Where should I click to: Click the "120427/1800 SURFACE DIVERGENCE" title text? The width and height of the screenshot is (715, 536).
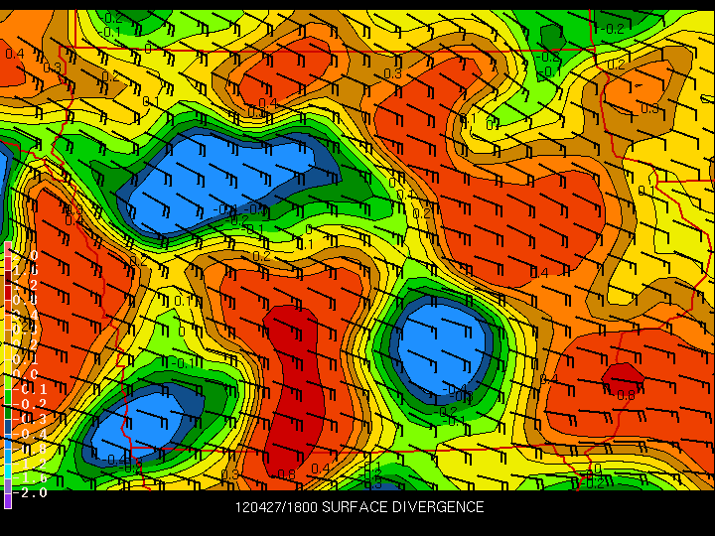click(359, 507)
